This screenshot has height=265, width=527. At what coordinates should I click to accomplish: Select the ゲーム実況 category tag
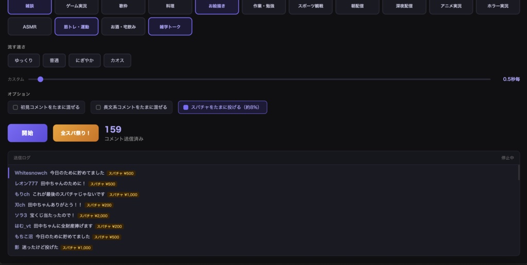pyautogui.click(x=76, y=6)
